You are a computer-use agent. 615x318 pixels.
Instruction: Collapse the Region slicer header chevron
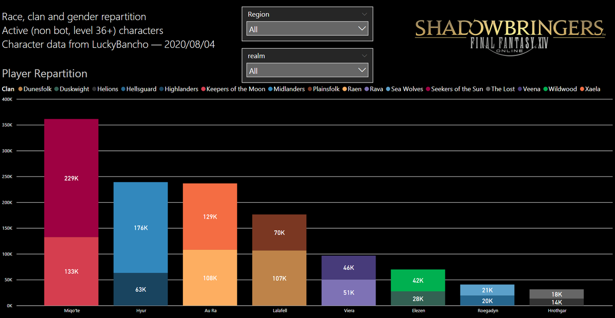pos(364,14)
